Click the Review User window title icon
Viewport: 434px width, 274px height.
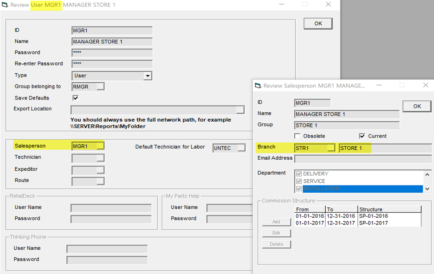pyautogui.click(x=5, y=5)
